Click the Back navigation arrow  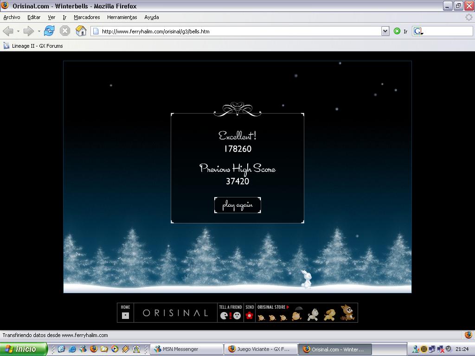(x=8, y=31)
